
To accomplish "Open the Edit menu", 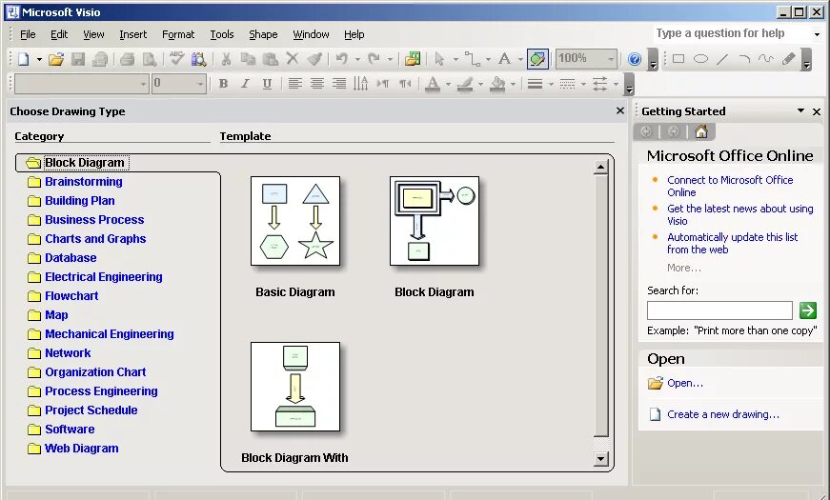I will point(59,34).
